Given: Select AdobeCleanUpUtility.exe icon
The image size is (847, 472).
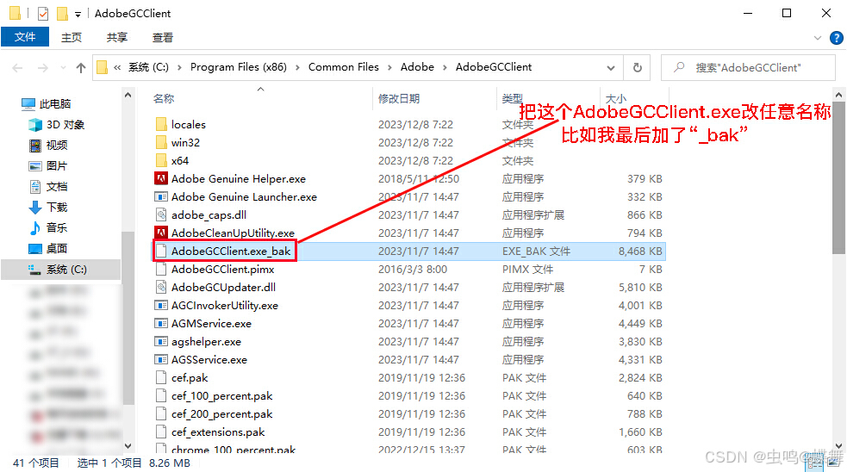Looking at the screenshot, I should coord(161,233).
